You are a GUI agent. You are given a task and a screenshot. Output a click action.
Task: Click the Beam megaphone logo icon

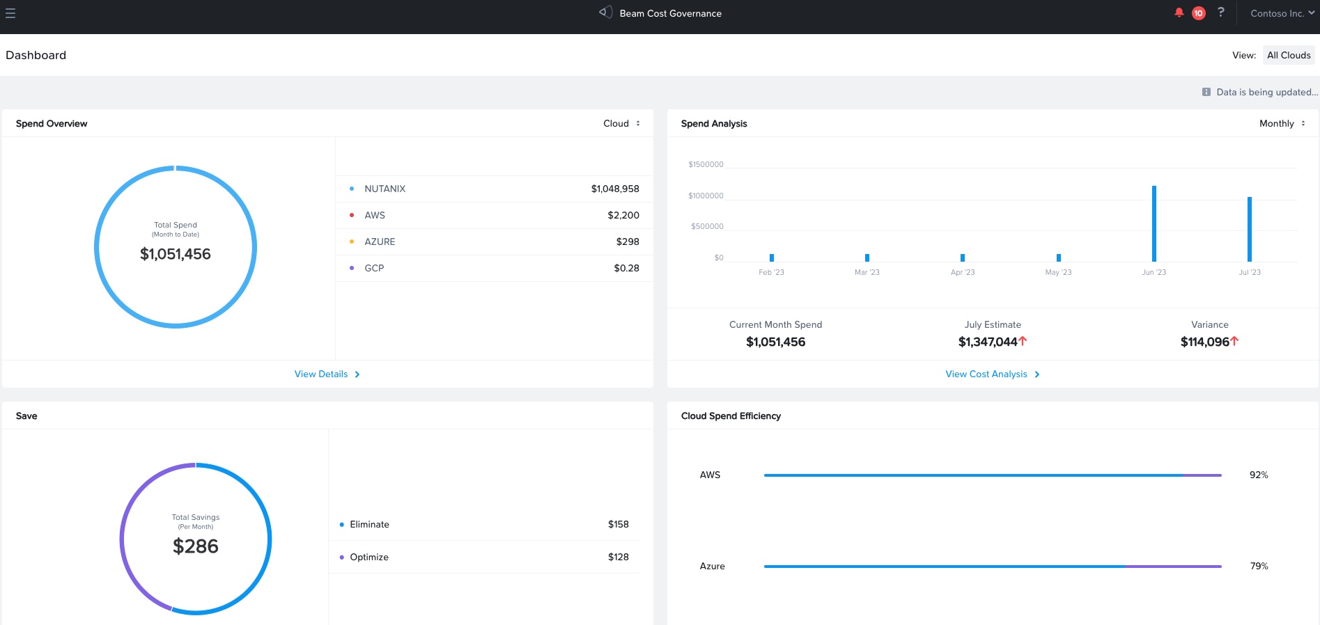point(605,13)
